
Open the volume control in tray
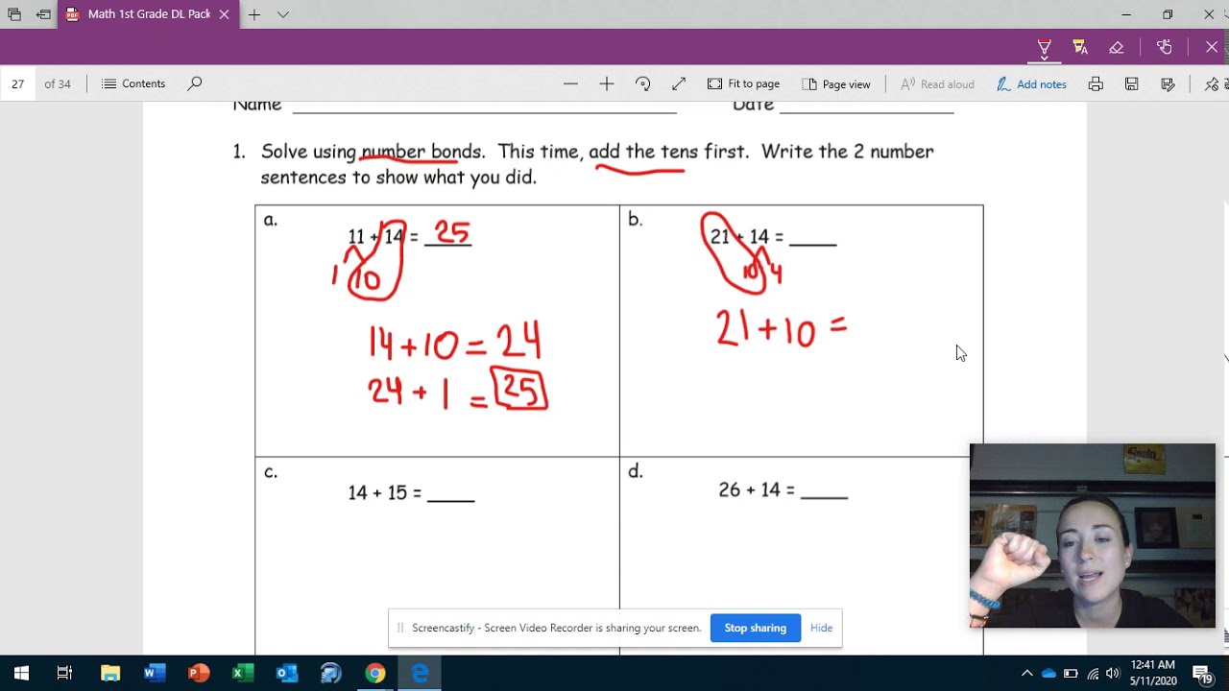[1113, 673]
